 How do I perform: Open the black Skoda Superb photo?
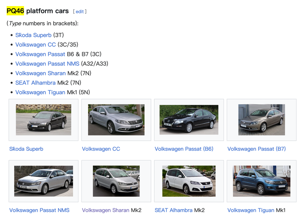pyautogui.click(x=43, y=120)
